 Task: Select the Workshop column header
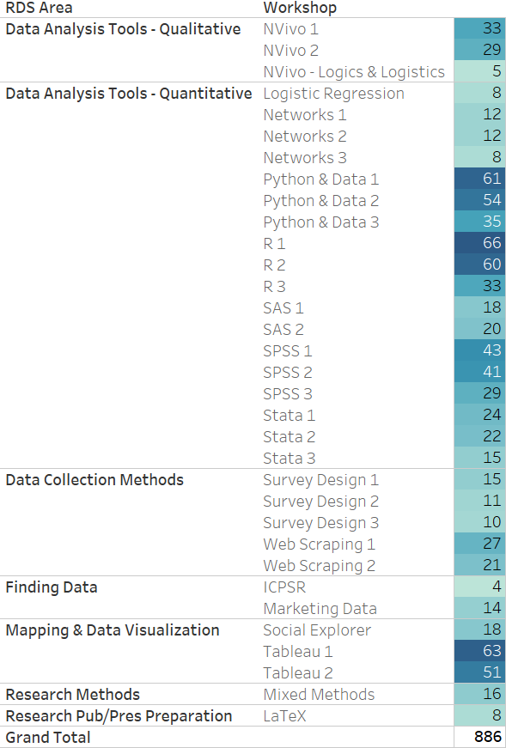[x=300, y=8]
